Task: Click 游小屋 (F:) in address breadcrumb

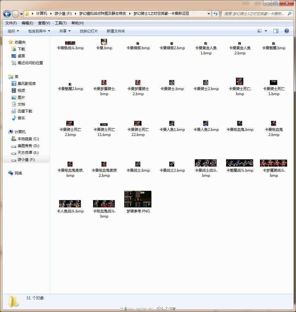Action: 63,13
